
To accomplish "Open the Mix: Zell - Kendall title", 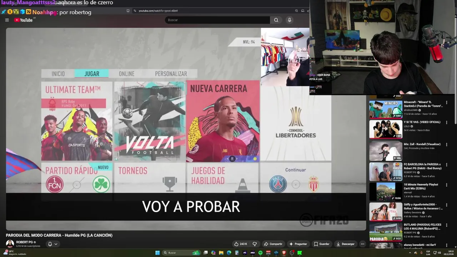I will click(422, 144).
